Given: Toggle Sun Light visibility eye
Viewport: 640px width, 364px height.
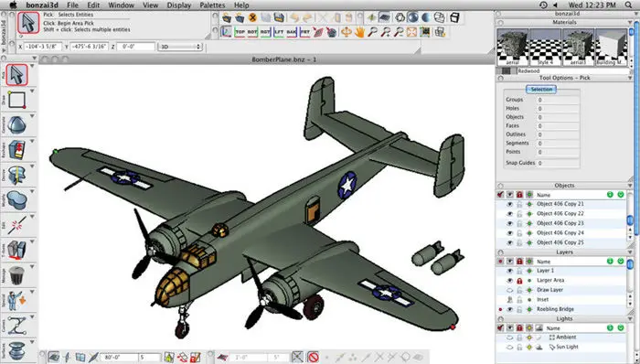Looking at the screenshot, I should 510,348.
